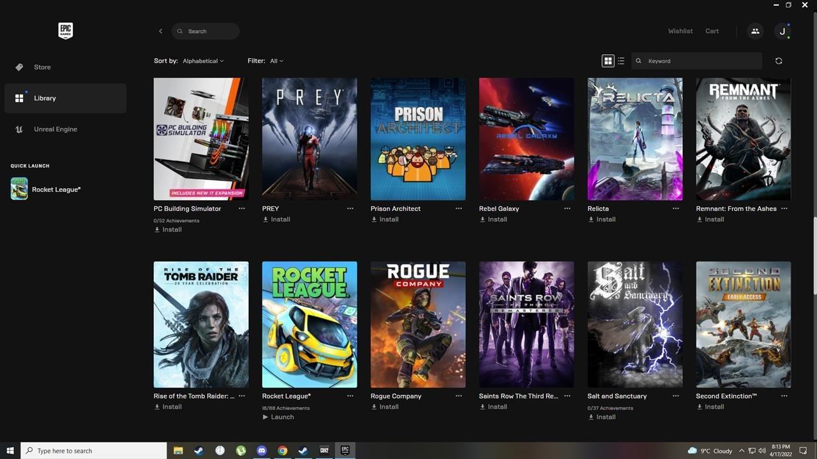Install Prison Architect

(x=385, y=219)
